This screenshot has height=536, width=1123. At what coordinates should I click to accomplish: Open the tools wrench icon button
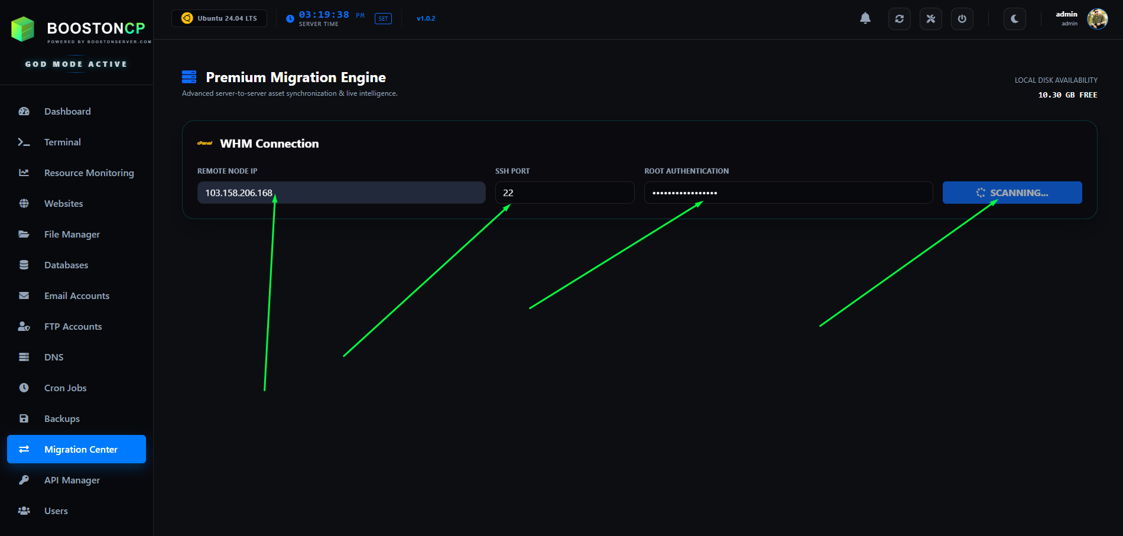930,19
